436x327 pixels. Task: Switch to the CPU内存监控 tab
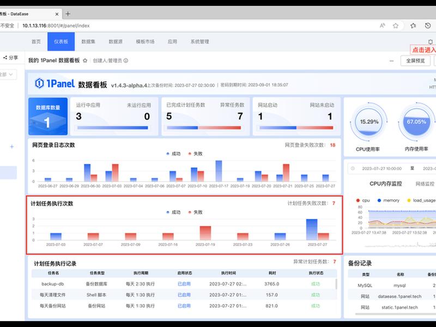386,184
